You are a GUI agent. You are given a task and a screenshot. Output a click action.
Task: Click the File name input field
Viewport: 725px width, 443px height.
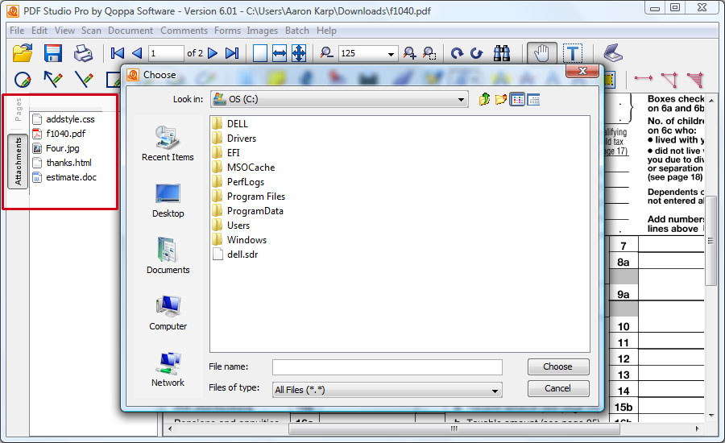point(387,367)
